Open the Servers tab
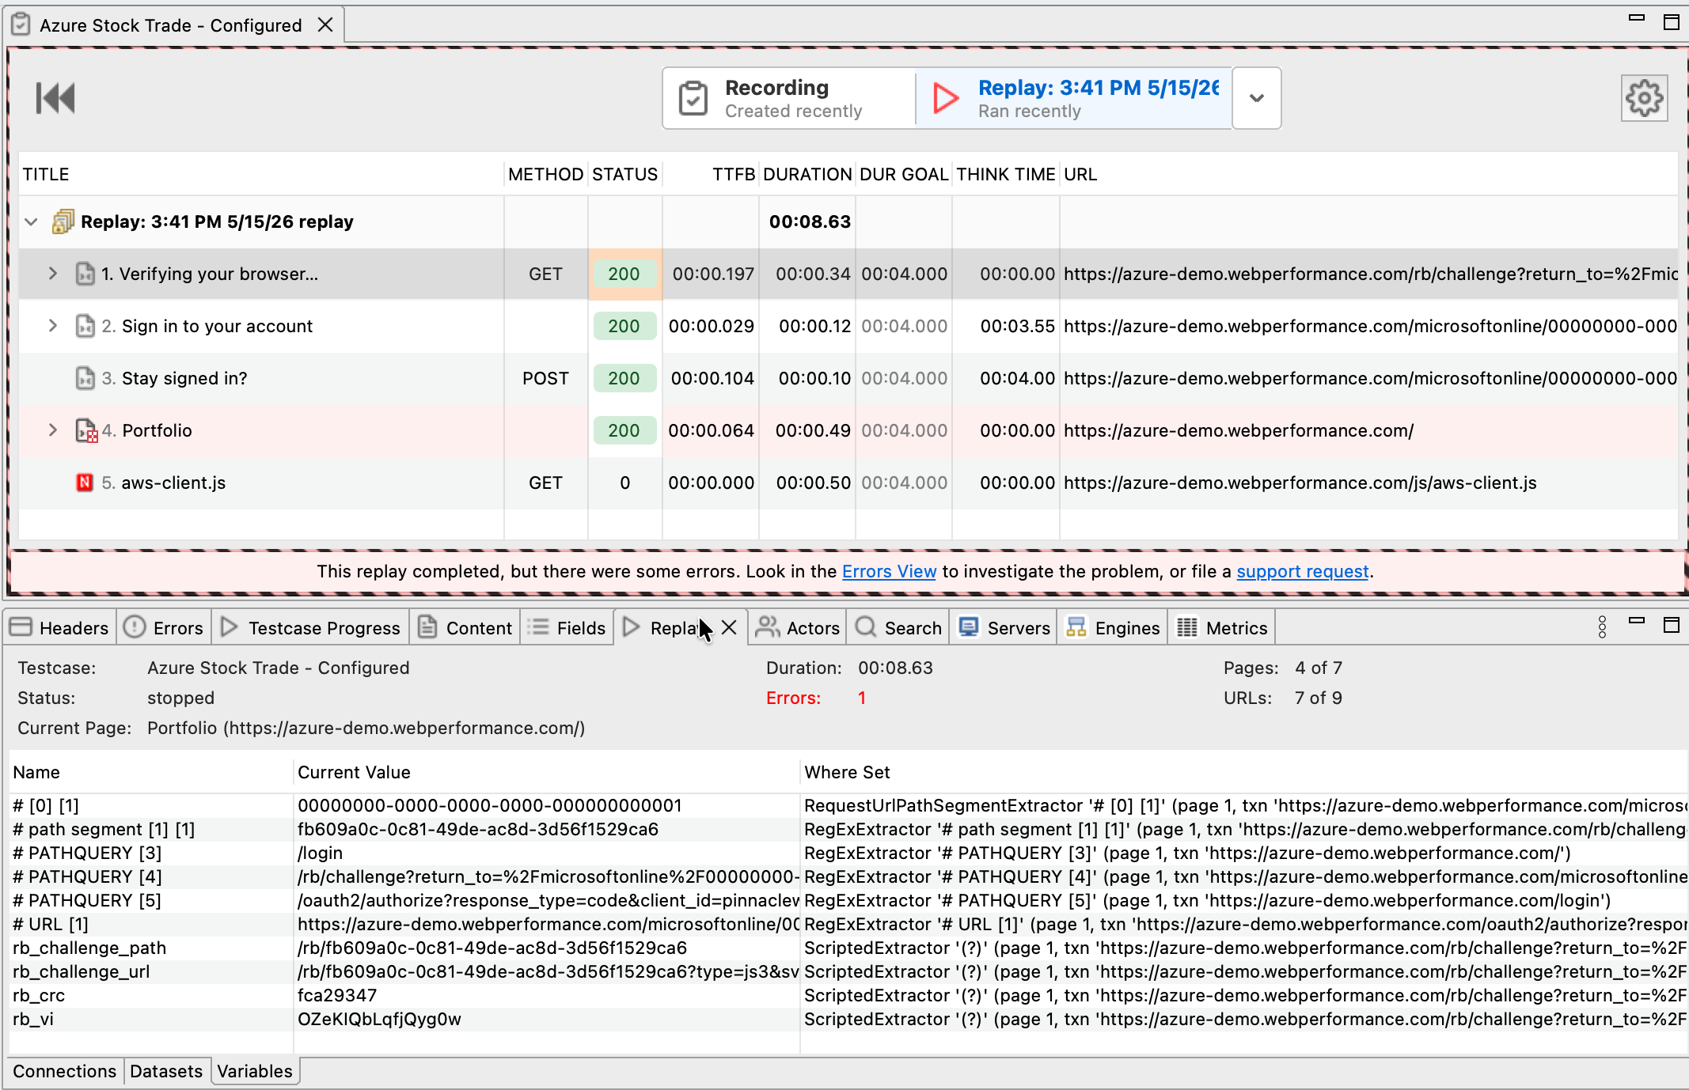The width and height of the screenshot is (1689, 1090). click(x=1004, y=628)
